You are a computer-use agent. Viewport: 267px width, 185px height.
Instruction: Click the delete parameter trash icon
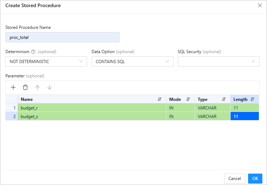[x=25, y=87]
